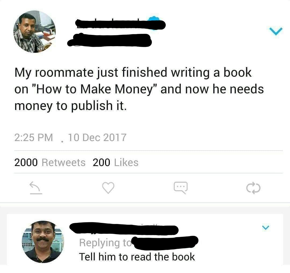Expand the main tweet options chevron
The height and width of the screenshot is (273, 290).
coord(276,31)
